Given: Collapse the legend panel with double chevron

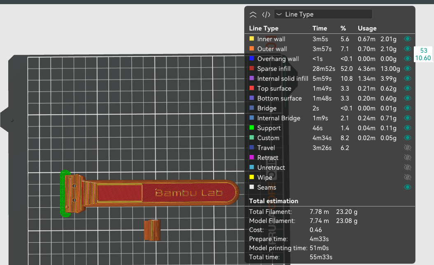Looking at the screenshot, I should tap(253, 14).
